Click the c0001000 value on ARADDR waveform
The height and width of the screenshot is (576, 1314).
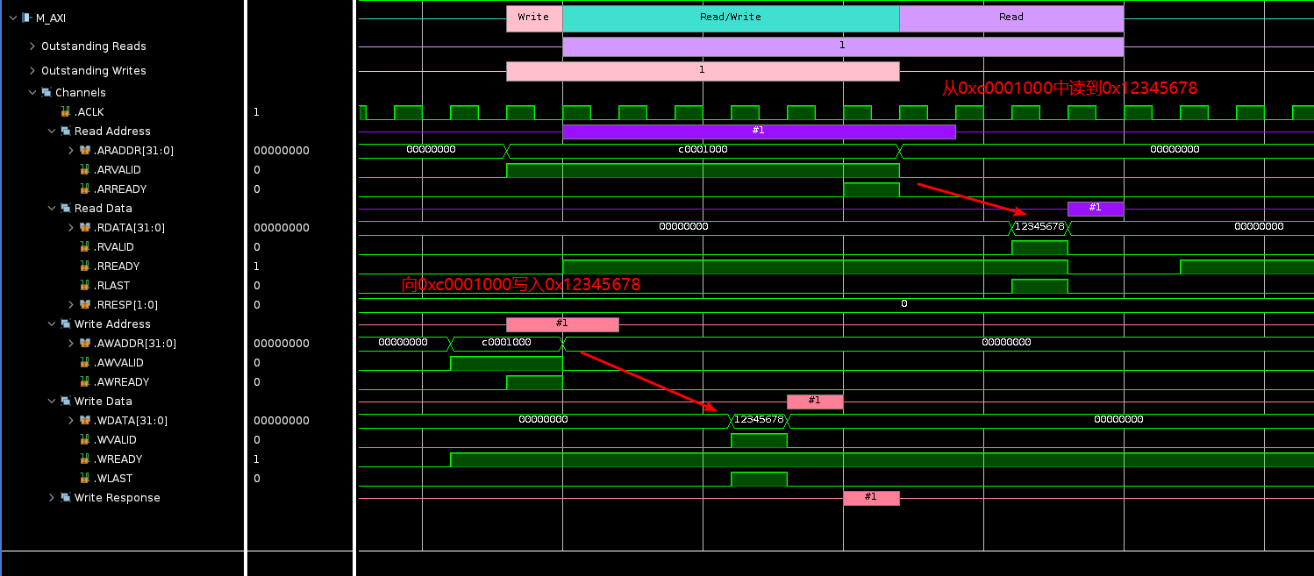tap(703, 150)
